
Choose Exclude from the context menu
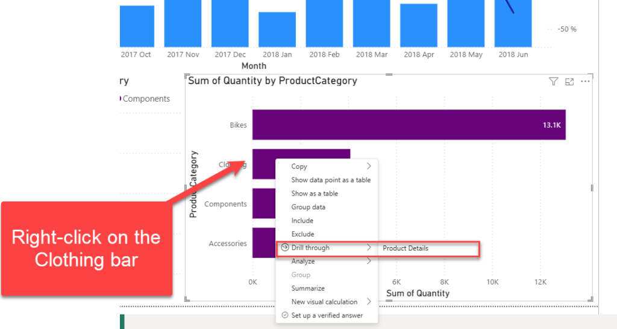pyautogui.click(x=303, y=234)
